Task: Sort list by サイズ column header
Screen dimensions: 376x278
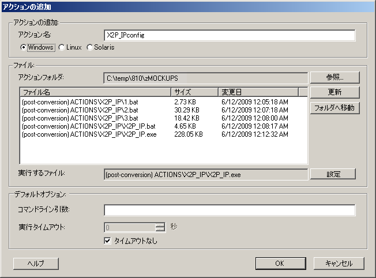Action: 194,92
